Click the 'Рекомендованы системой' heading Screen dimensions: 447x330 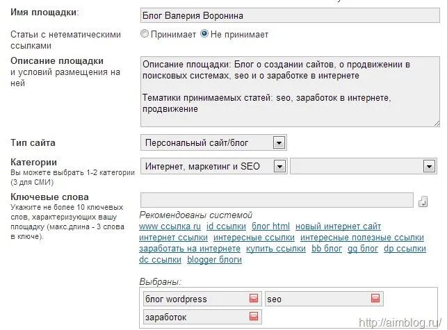pyautogui.click(x=195, y=215)
